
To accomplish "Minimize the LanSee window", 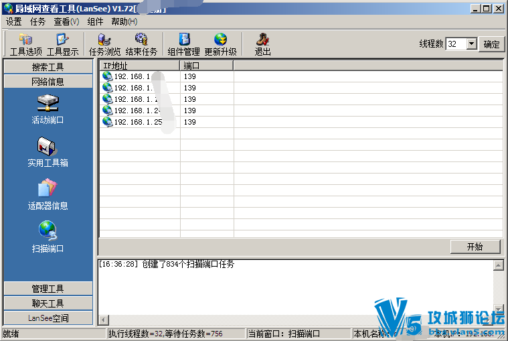I will click(x=475, y=9).
